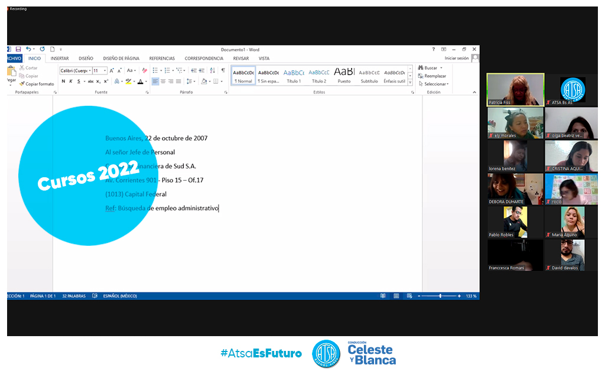Open the INSERTAR tab

(x=60, y=58)
